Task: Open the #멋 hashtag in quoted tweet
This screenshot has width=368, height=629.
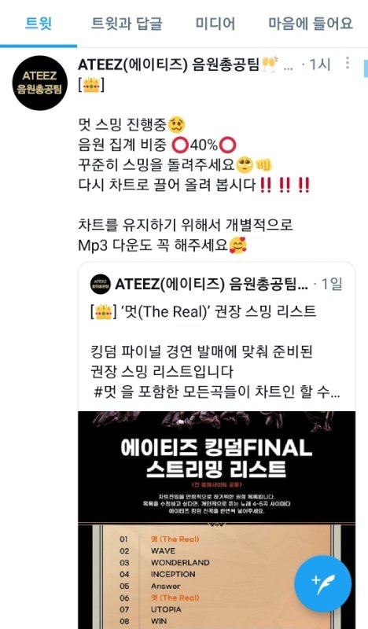Action: click(x=105, y=392)
